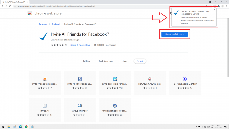Click the large blue checkmark extension logo
The image size is (229, 129).
(x=43, y=36)
